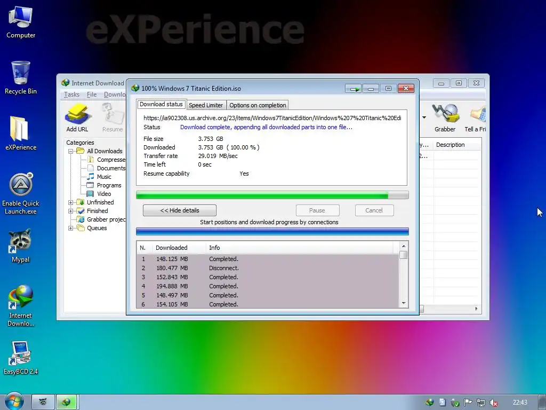
Task: Click the network tray icon
Action: tap(481, 403)
